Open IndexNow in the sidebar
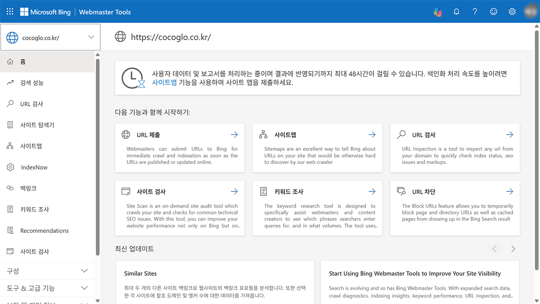The height and width of the screenshot is (304, 540). click(47, 167)
